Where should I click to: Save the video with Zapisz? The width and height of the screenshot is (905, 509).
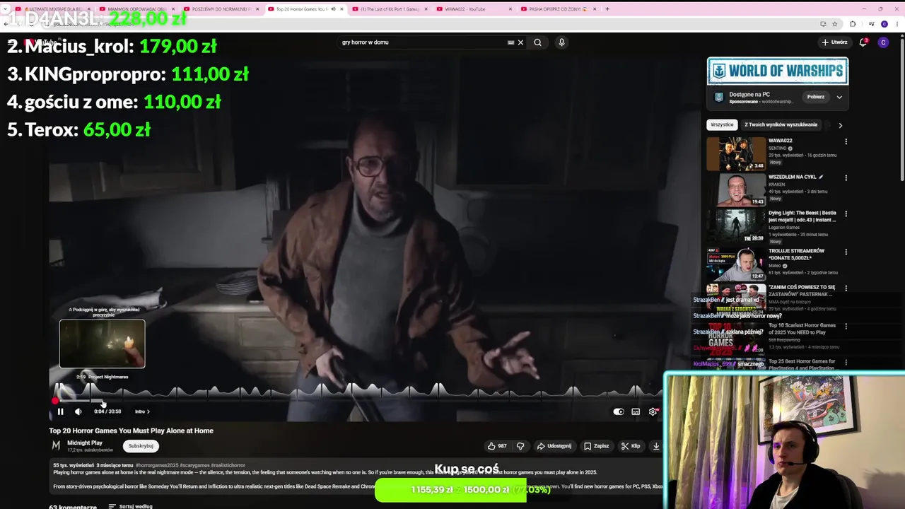pos(596,446)
